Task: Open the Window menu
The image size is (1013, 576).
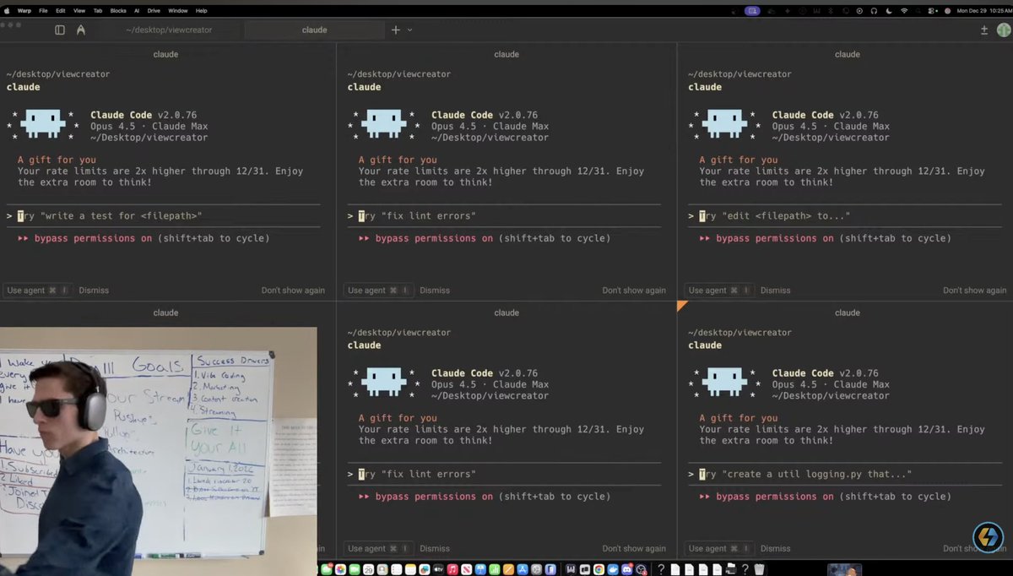Action: [x=178, y=10]
